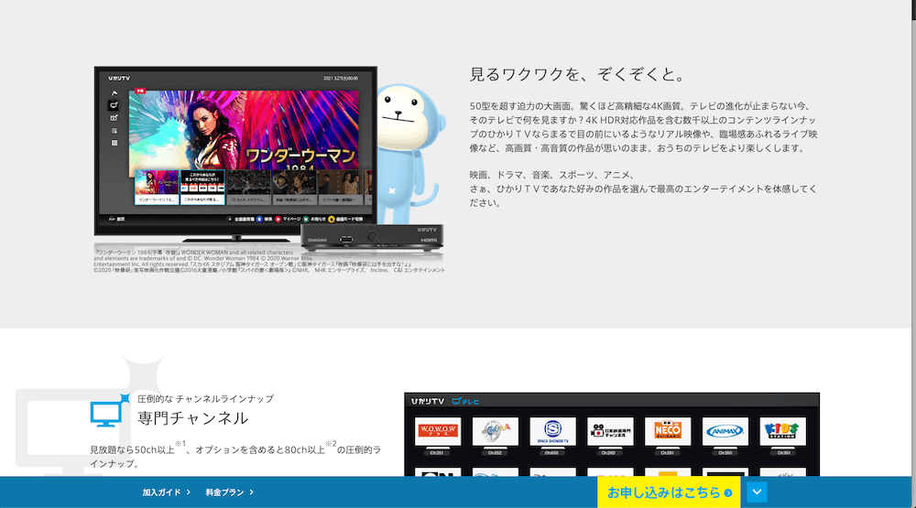The width and height of the screenshot is (916, 508).
Task: Open the WOWOW Plus channel logo
Action: tap(438, 431)
